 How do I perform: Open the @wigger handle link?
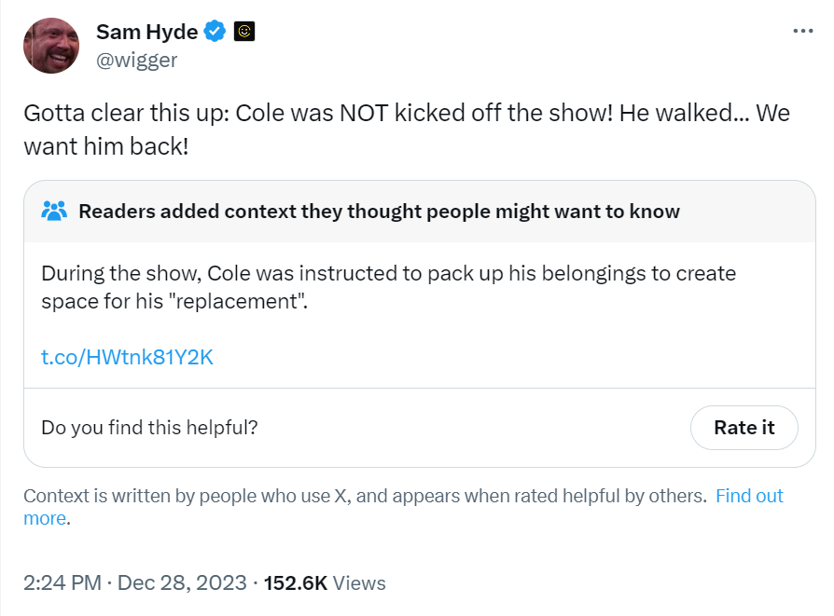point(136,60)
